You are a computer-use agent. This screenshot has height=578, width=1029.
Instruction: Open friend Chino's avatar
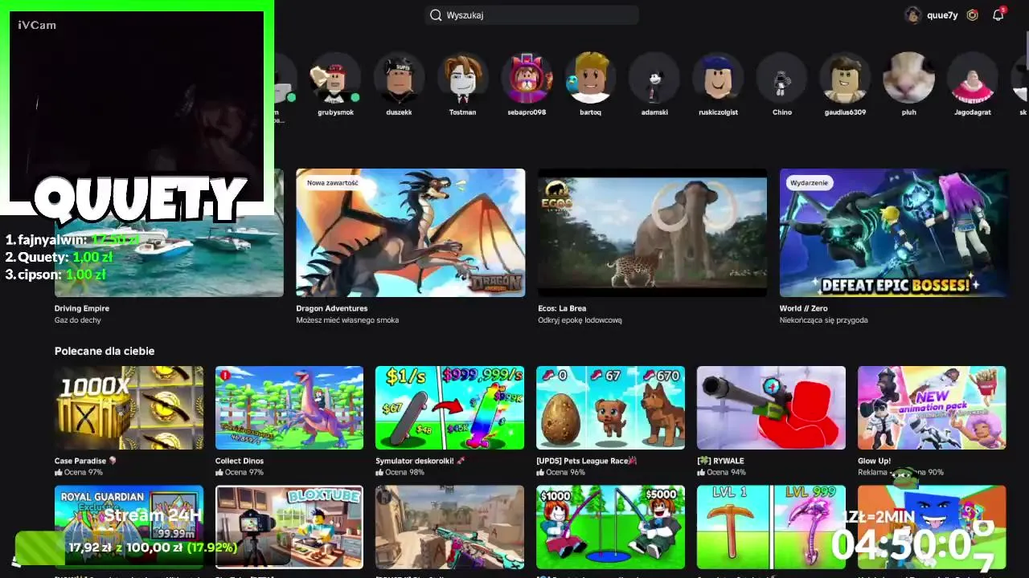pos(781,78)
